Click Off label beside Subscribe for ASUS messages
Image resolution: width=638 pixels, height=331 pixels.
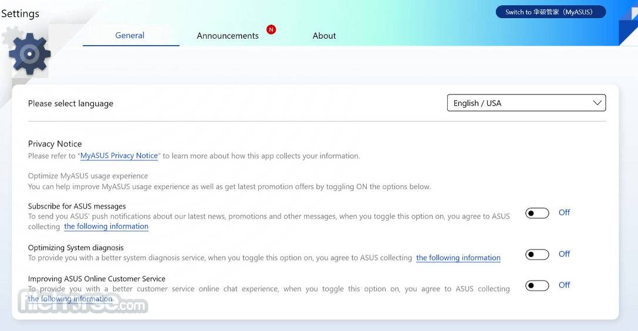pyautogui.click(x=565, y=213)
